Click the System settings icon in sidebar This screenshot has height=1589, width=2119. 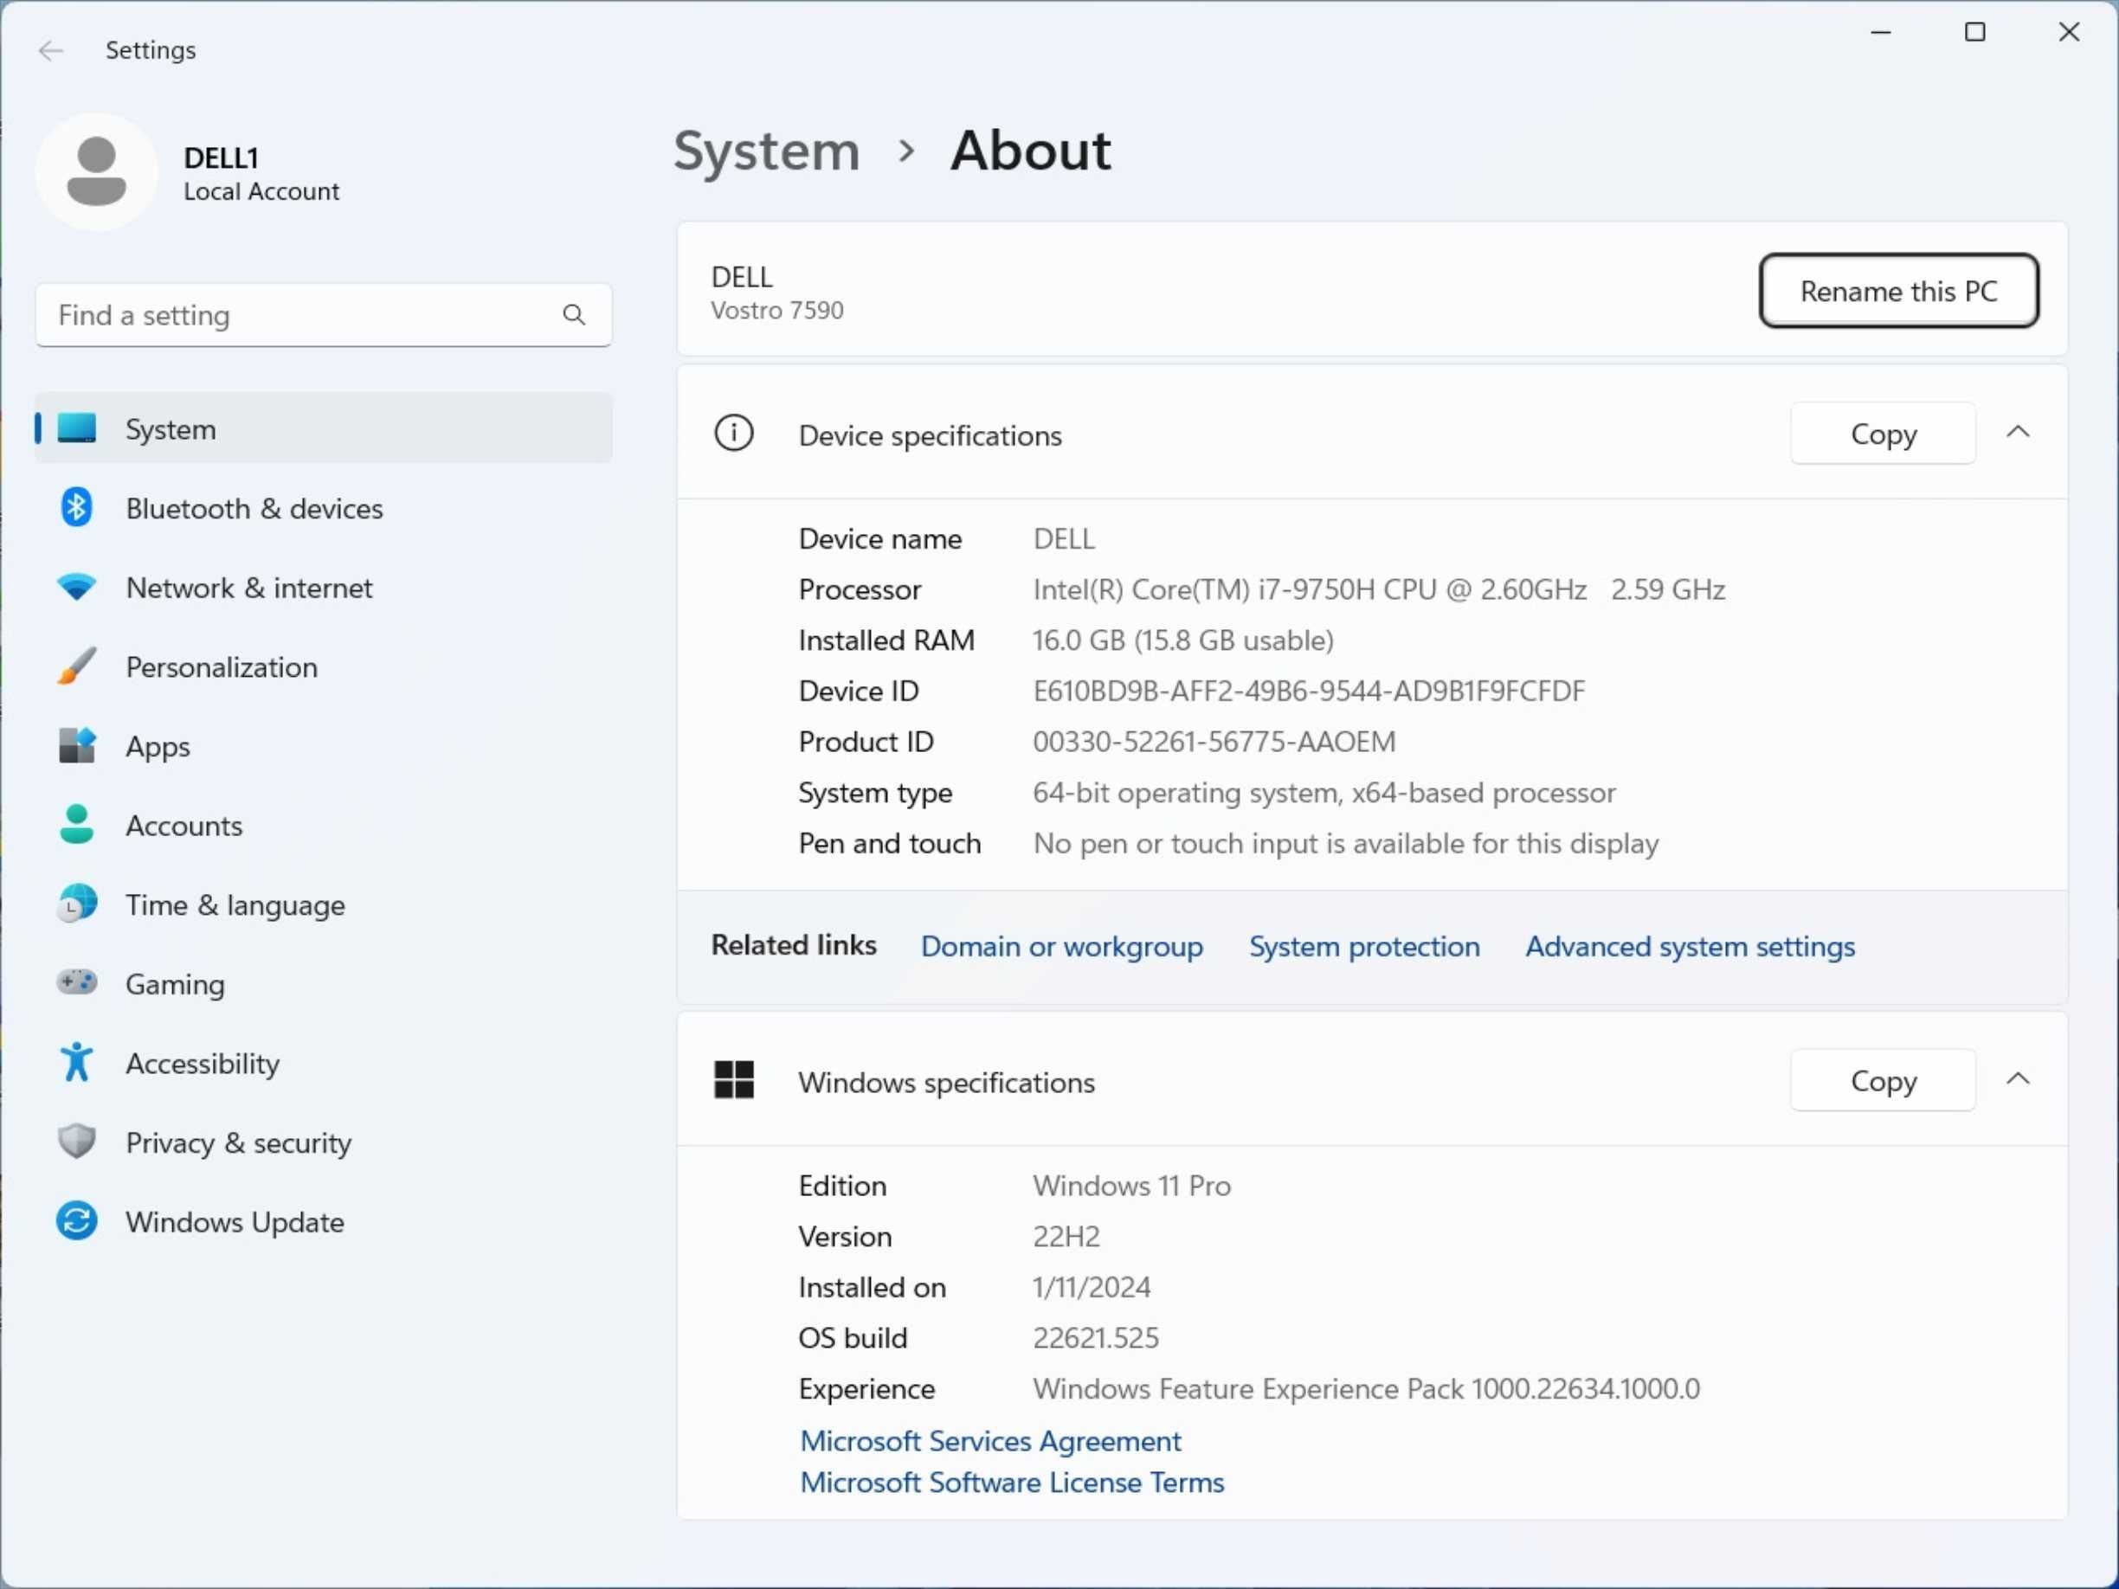tap(75, 429)
